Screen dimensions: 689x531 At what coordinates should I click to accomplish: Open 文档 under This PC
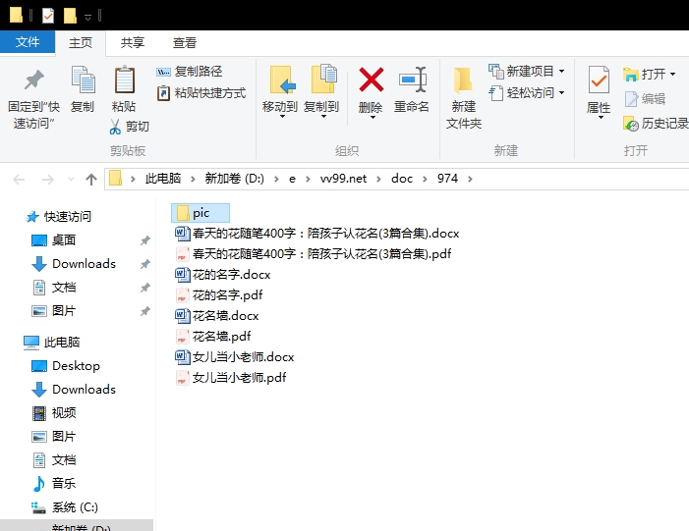[54, 460]
